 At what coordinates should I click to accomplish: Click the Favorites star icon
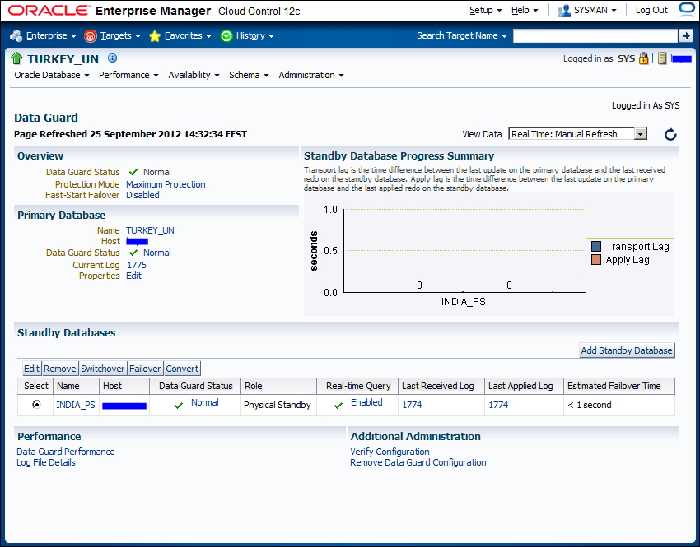[x=155, y=36]
